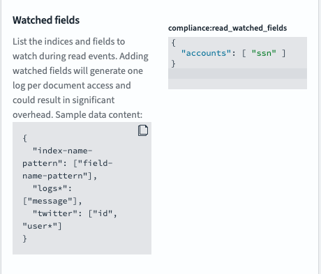Click the "Sample data content:" text

pos(99,115)
